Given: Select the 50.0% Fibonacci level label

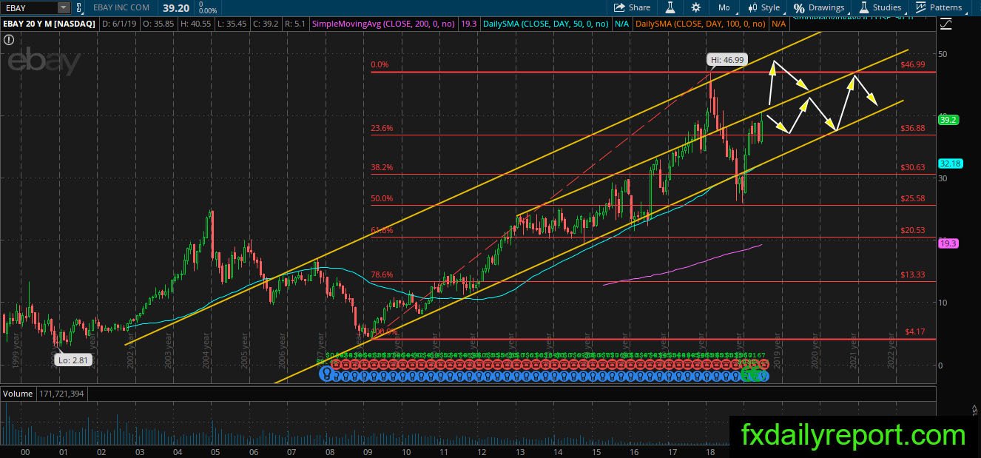Looking at the screenshot, I should (382, 198).
